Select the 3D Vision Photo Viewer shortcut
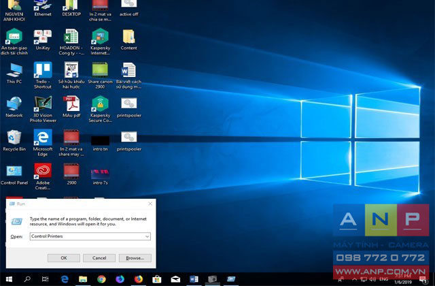The height and width of the screenshot is (286, 435). pos(43,109)
